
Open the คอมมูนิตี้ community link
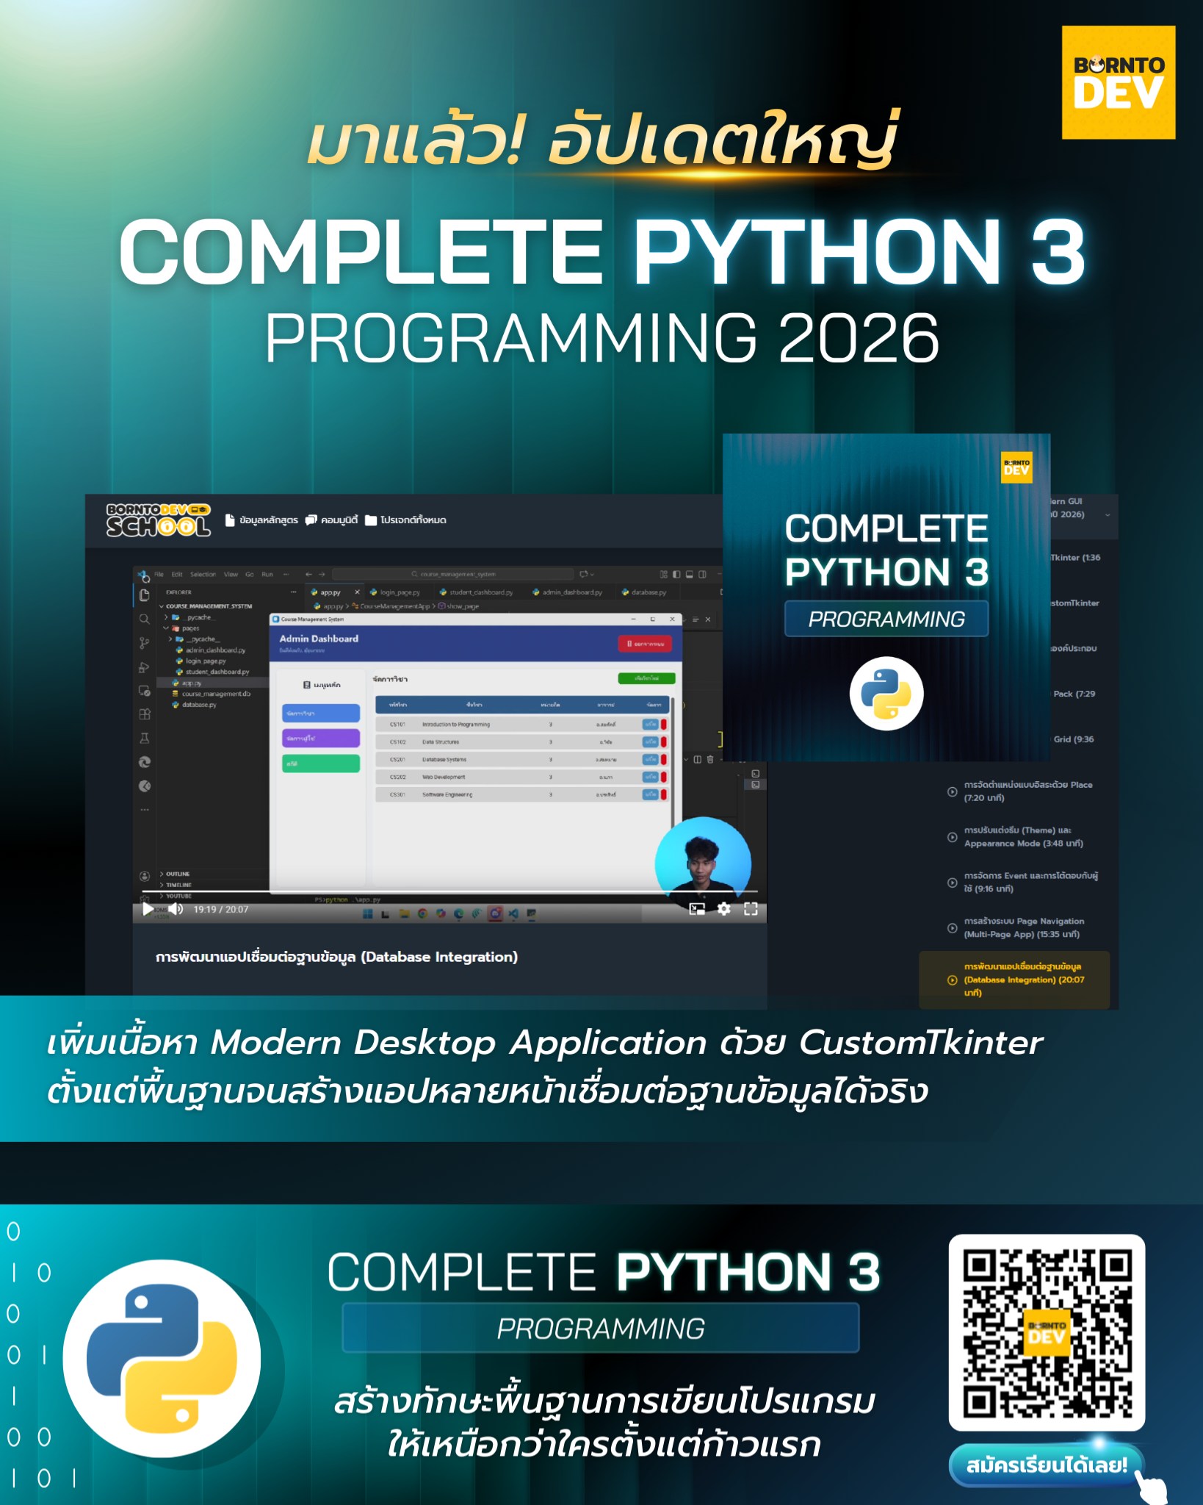(x=331, y=520)
